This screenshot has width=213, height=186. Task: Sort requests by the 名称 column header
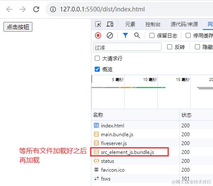tap(135, 115)
